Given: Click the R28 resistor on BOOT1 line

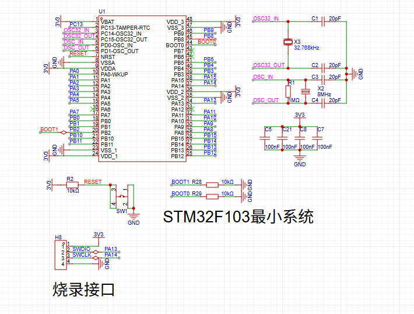Looking at the screenshot, I should click(211, 183).
